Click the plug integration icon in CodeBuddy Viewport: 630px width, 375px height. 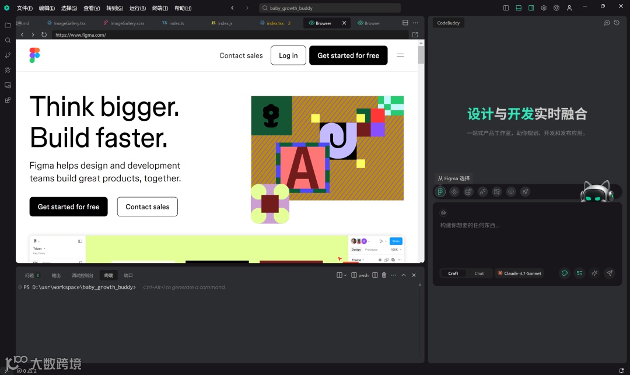pyautogui.click(x=482, y=191)
